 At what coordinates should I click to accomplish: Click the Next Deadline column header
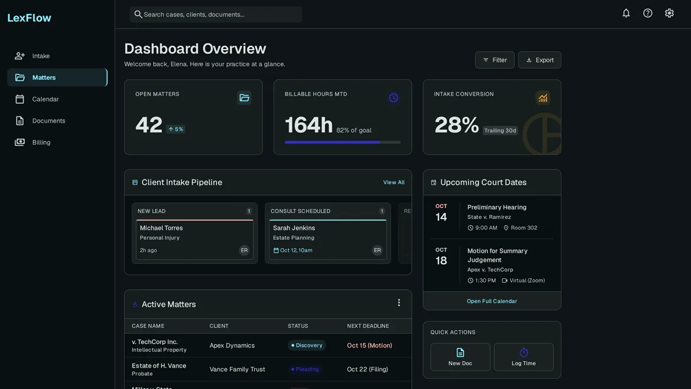tap(368, 326)
